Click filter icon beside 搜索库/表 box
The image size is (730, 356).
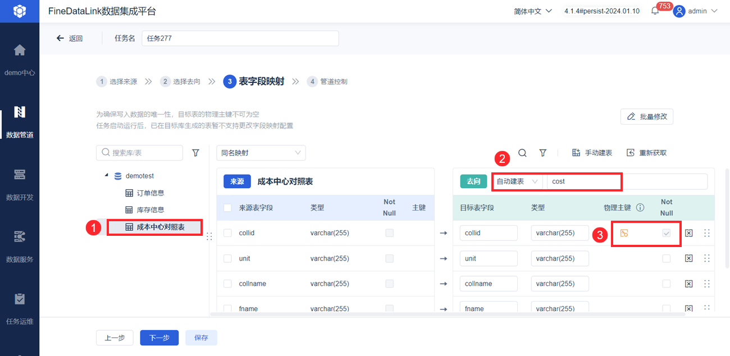coord(195,153)
